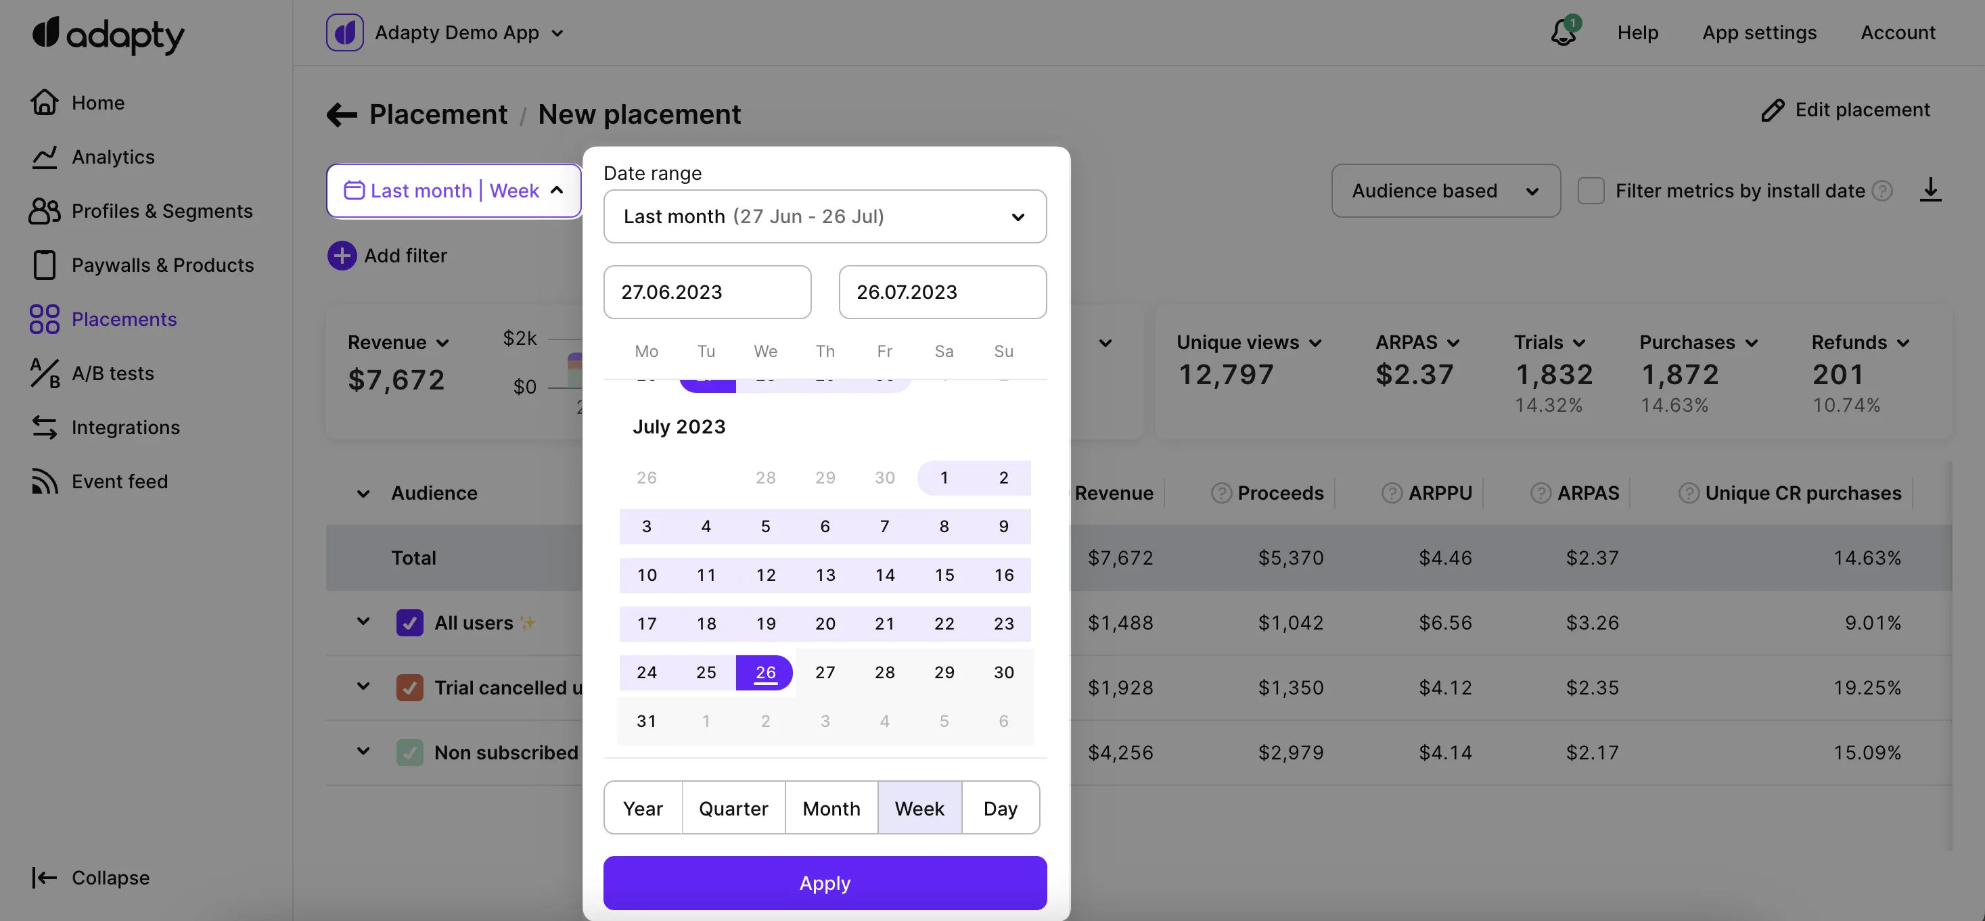Click the start date field 27.06.2023
Image resolution: width=1985 pixels, height=921 pixels.
706,292
